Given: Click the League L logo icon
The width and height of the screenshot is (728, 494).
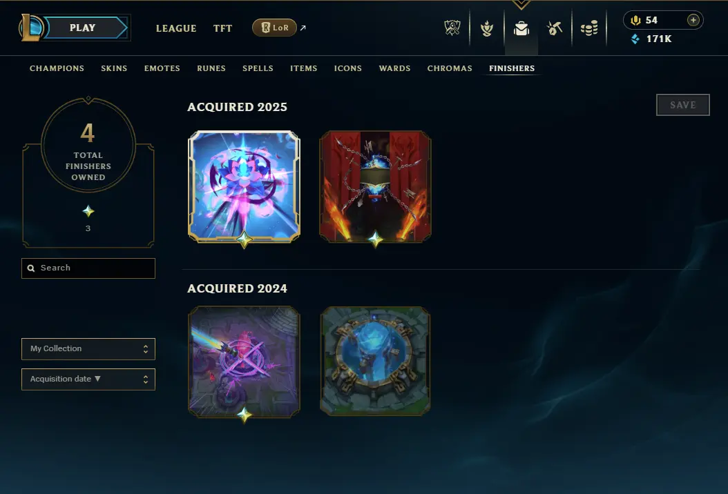Looking at the screenshot, I should coord(31,28).
